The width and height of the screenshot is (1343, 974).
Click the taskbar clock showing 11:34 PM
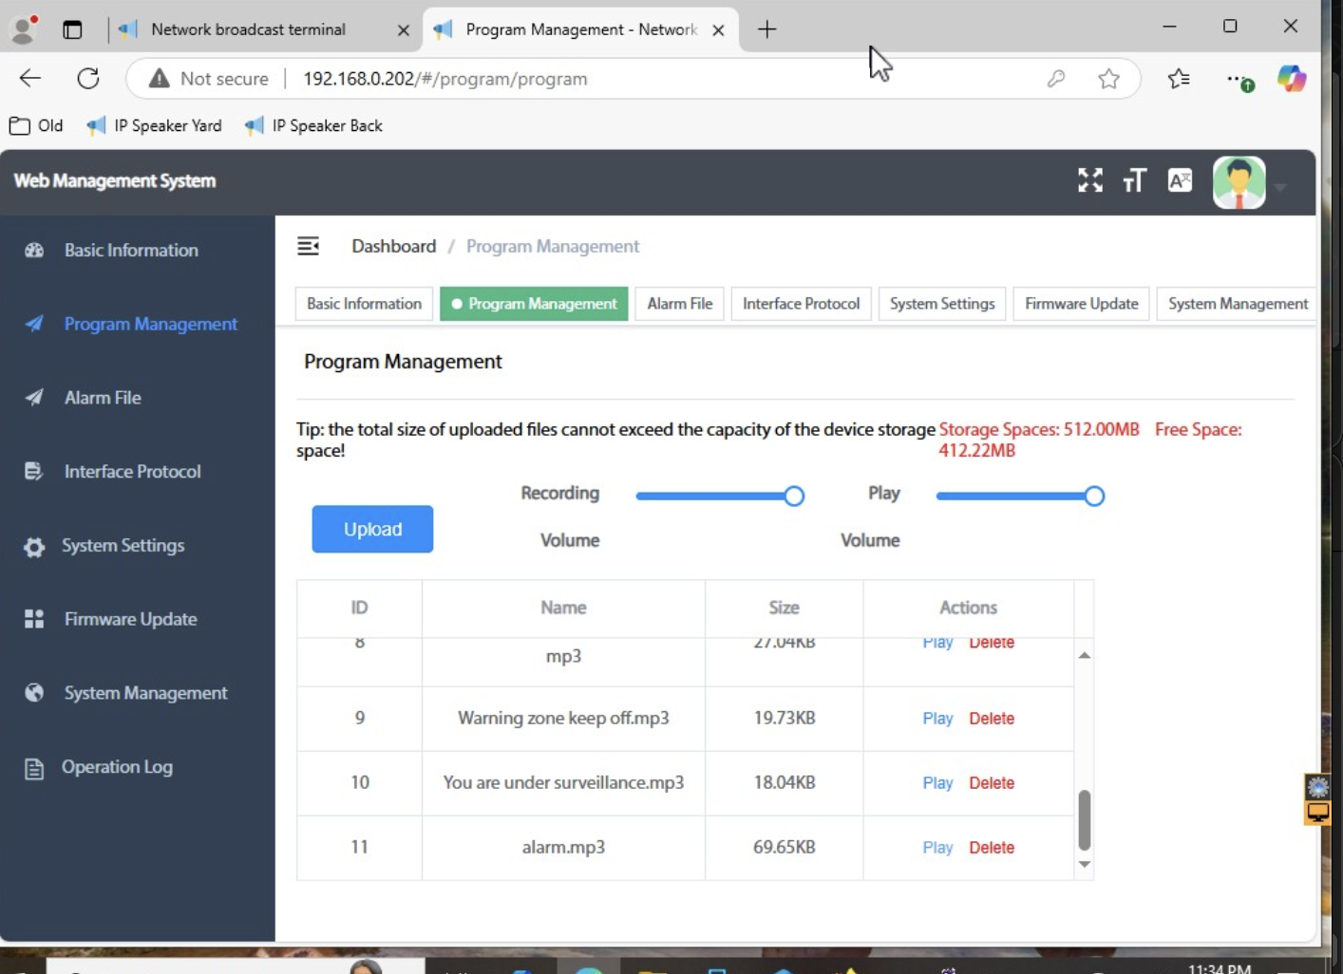coord(1220,967)
